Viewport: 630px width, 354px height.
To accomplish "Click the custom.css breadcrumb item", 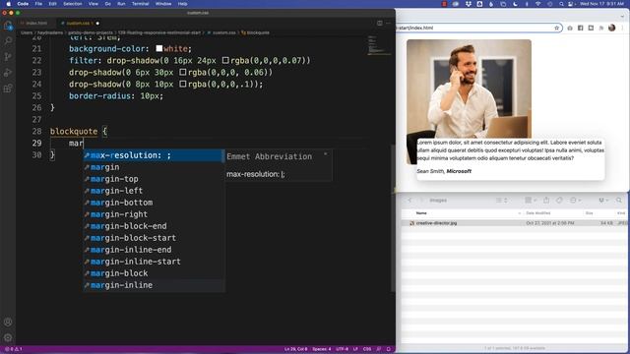I will (221, 32).
